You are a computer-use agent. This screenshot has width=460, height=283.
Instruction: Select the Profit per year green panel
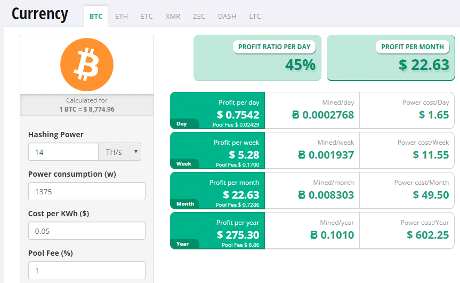click(x=217, y=230)
